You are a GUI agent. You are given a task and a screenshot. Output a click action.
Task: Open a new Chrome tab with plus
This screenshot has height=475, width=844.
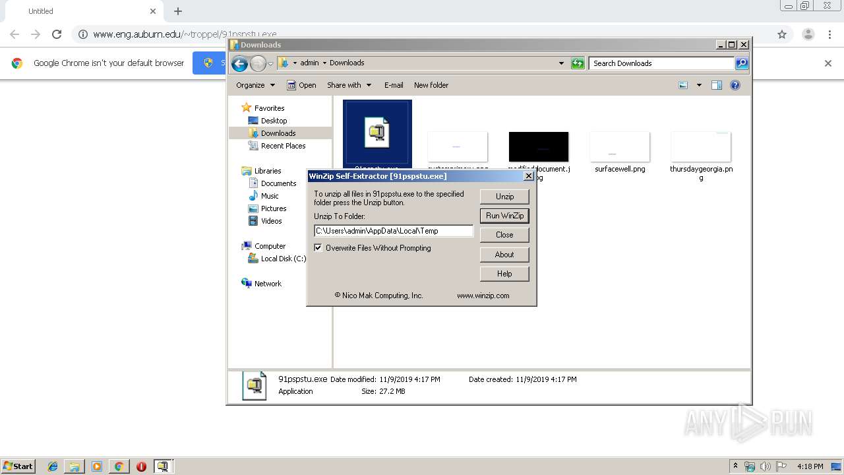[178, 11]
